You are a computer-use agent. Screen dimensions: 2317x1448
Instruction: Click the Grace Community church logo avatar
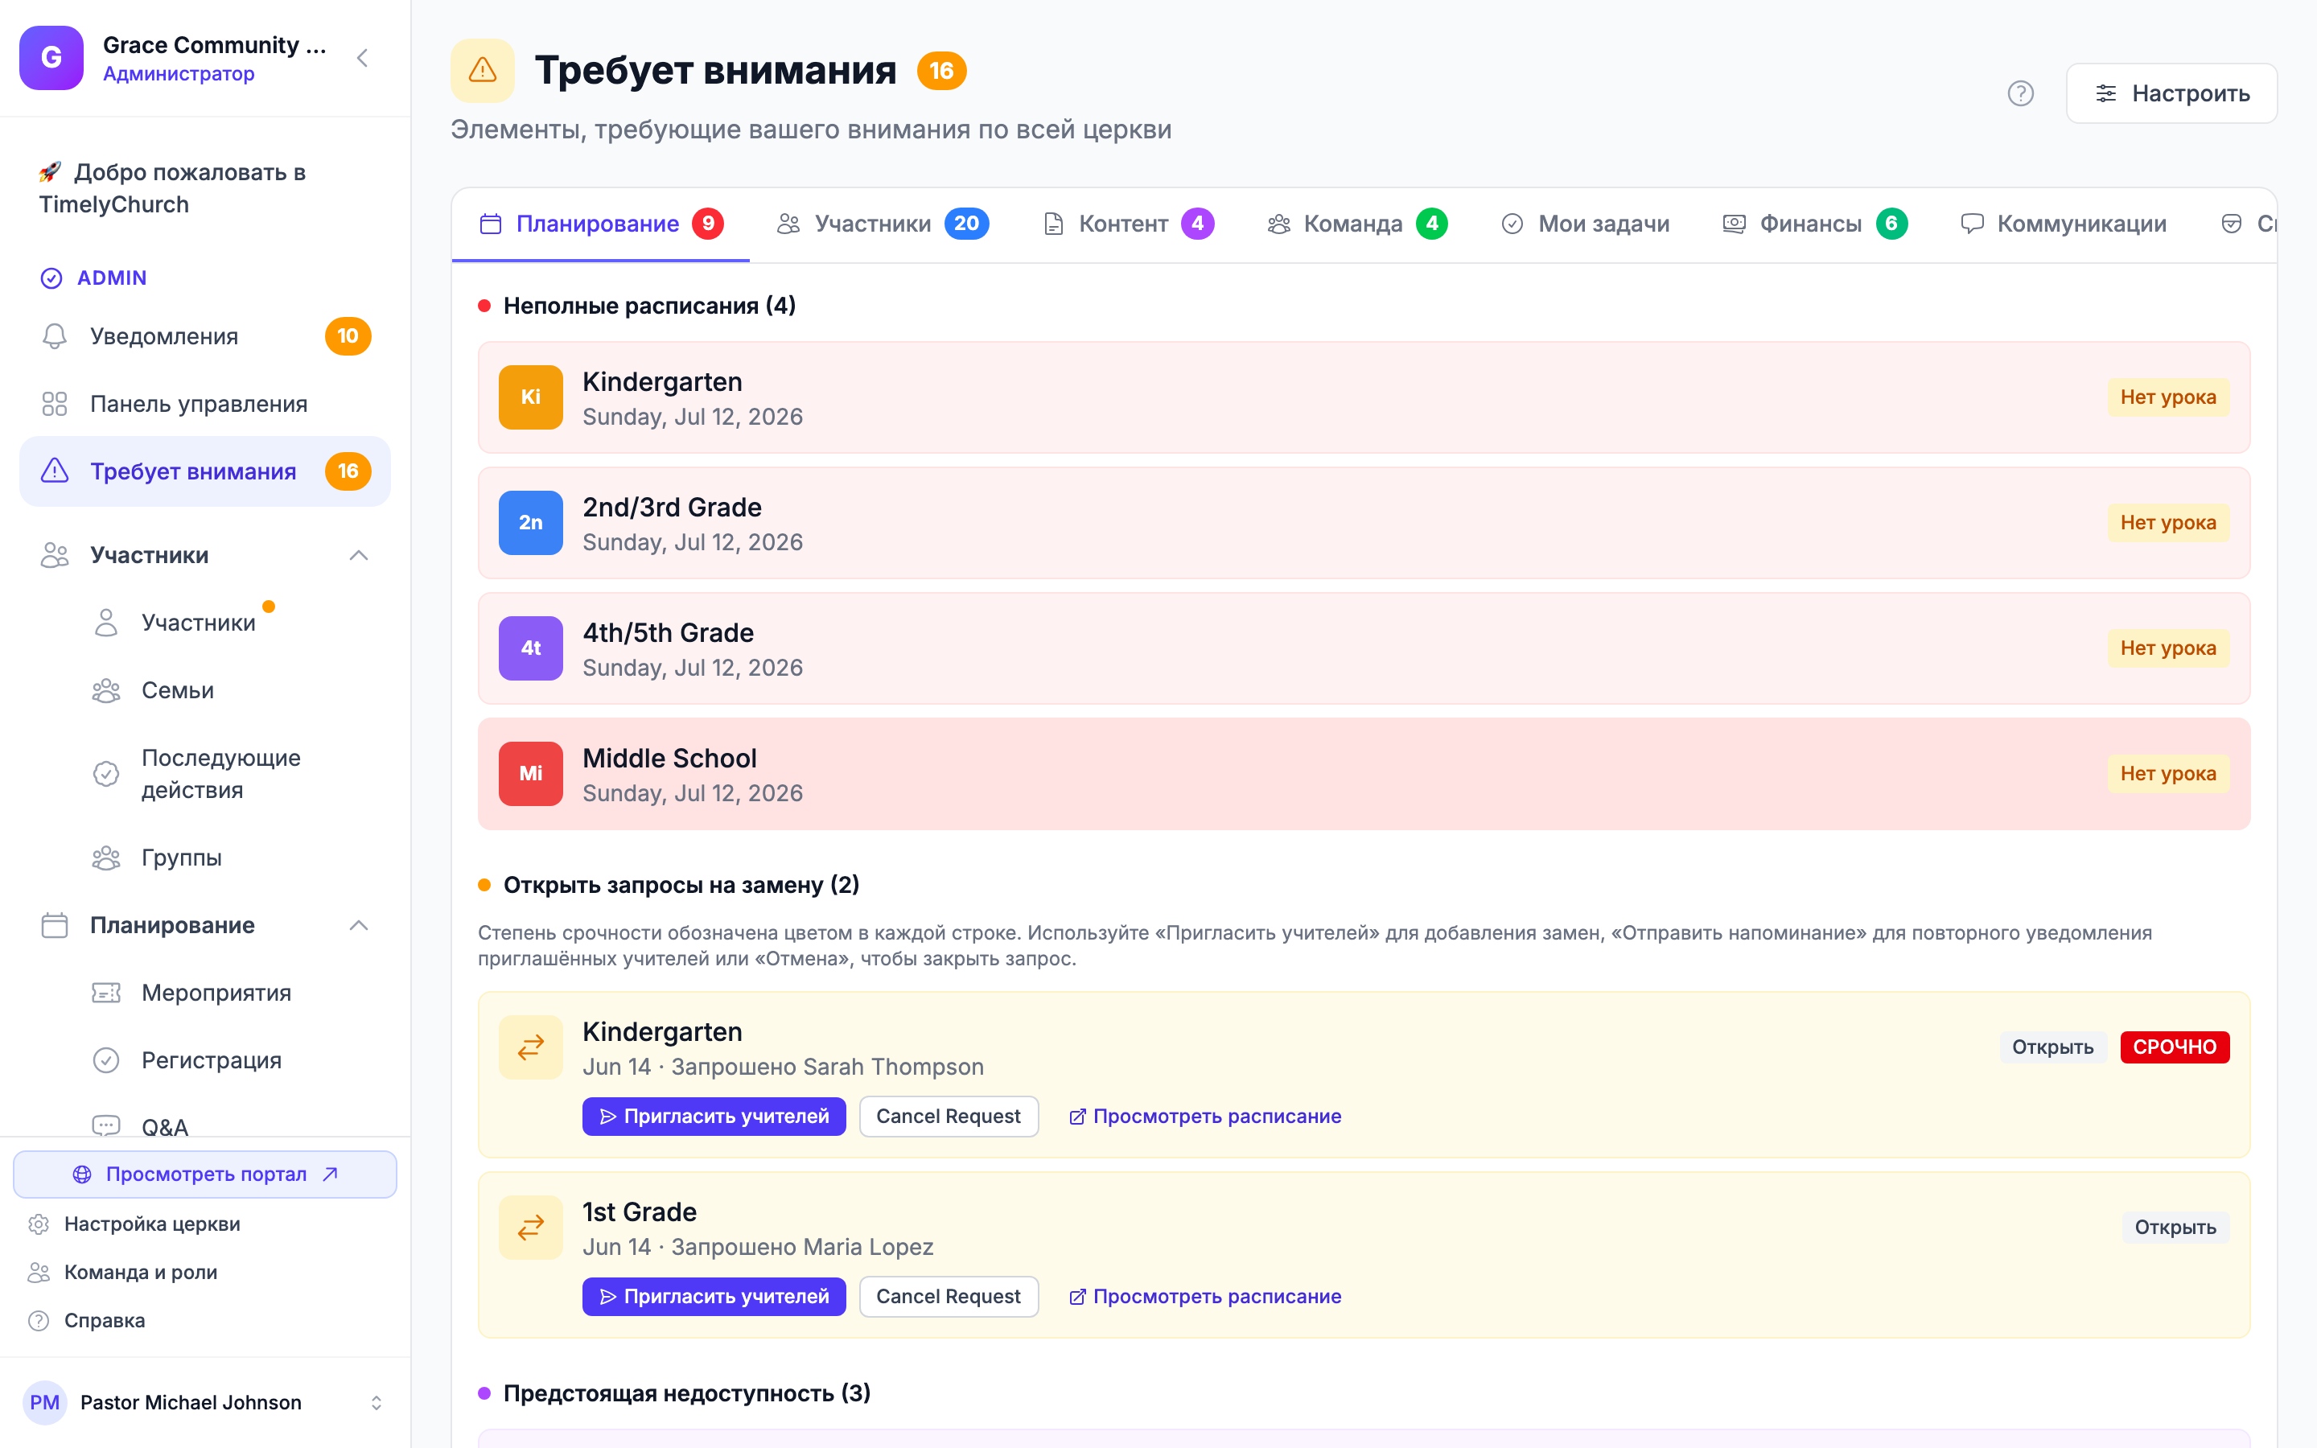(51, 57)
